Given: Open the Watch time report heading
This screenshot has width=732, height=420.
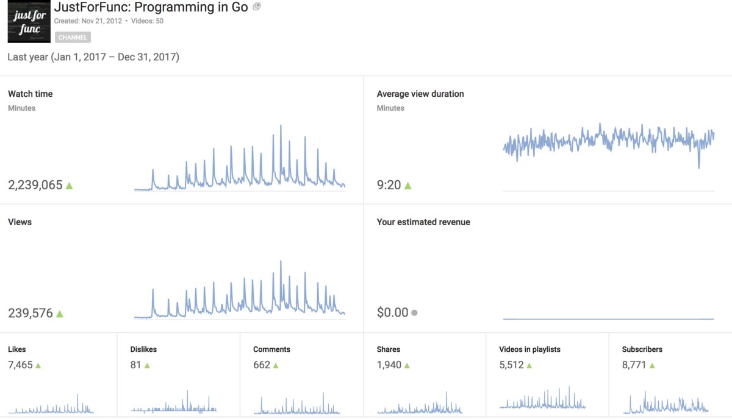Looking at the screenshot, I should click(x=30, y=94).
